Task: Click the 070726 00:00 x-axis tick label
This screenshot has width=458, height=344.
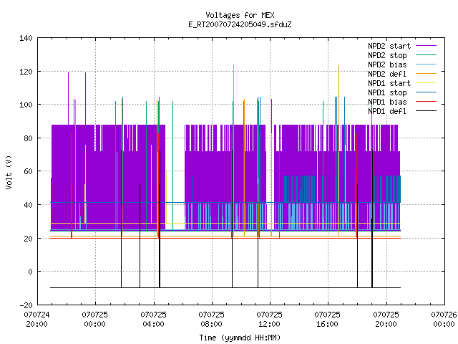Action: point(444,320)
